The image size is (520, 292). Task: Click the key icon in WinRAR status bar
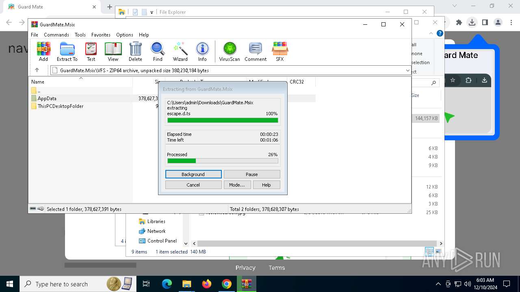point(41,209)
